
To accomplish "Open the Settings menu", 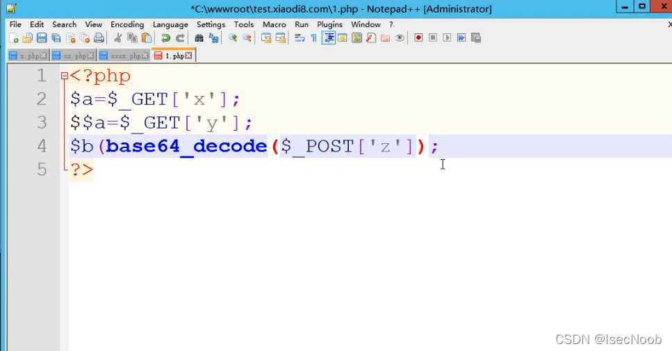I will point(211,24).
